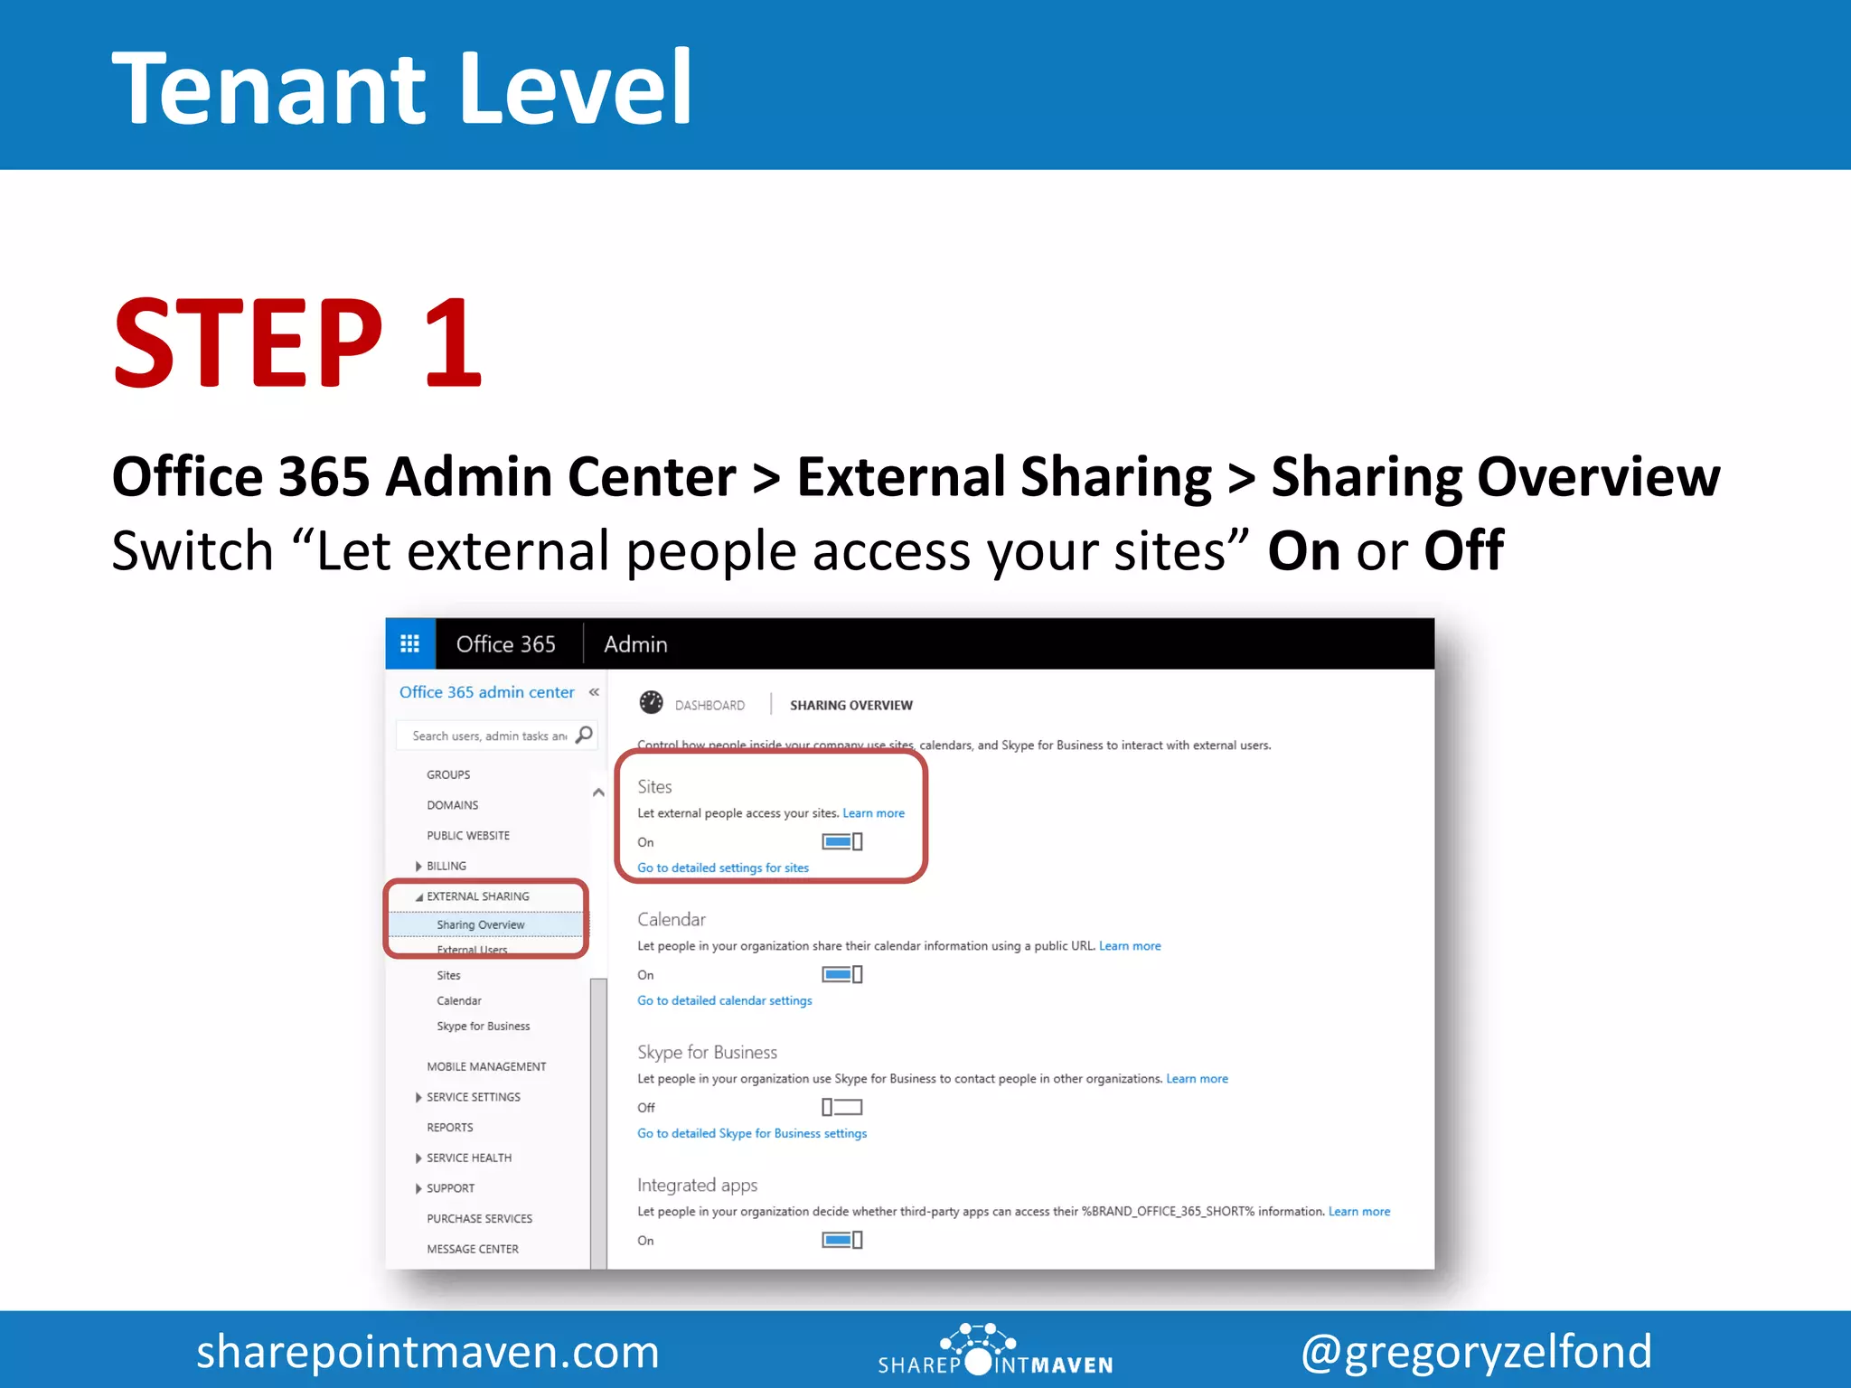Click Learn more under Calendar

click(1130, 946)
